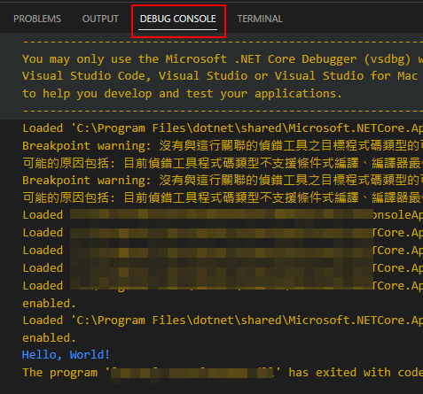Click the first 'Loaded 'C:\Program Files\dotnet' line
This screenshot has height=394, width=423.
coord(223,128)
